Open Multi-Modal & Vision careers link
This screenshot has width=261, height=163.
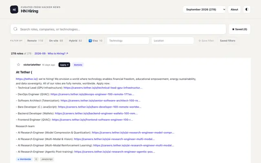114,139
